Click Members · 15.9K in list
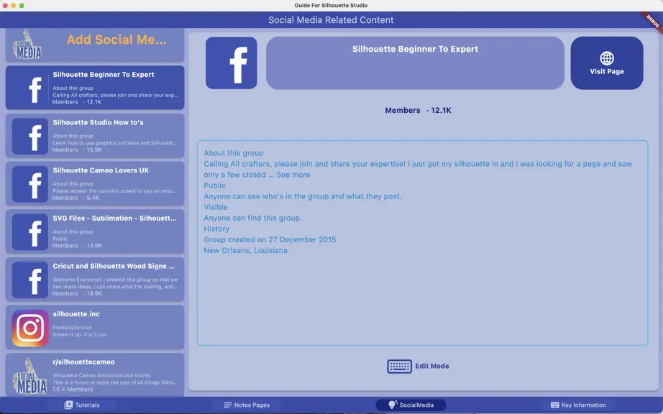The width and height of the screenshot is (663, 414). click(x=77, y=150)
